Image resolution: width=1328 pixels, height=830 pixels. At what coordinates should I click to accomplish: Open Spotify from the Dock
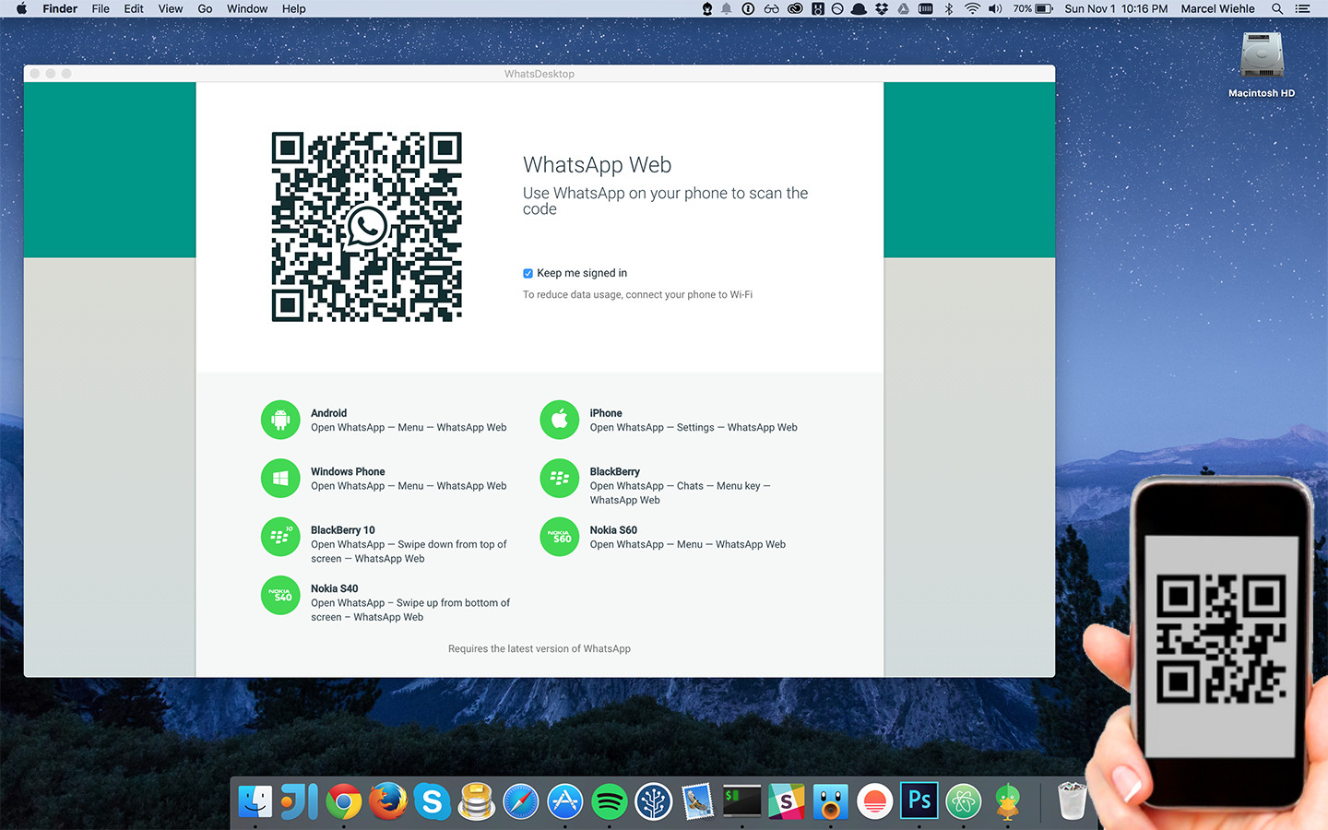point(610,801)
